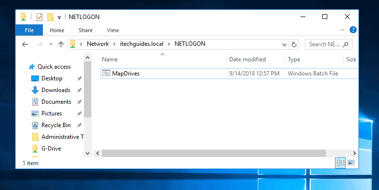The image size is (379, 190).
Task: Click the address bar folder icon
Action: tap(73, 44)
